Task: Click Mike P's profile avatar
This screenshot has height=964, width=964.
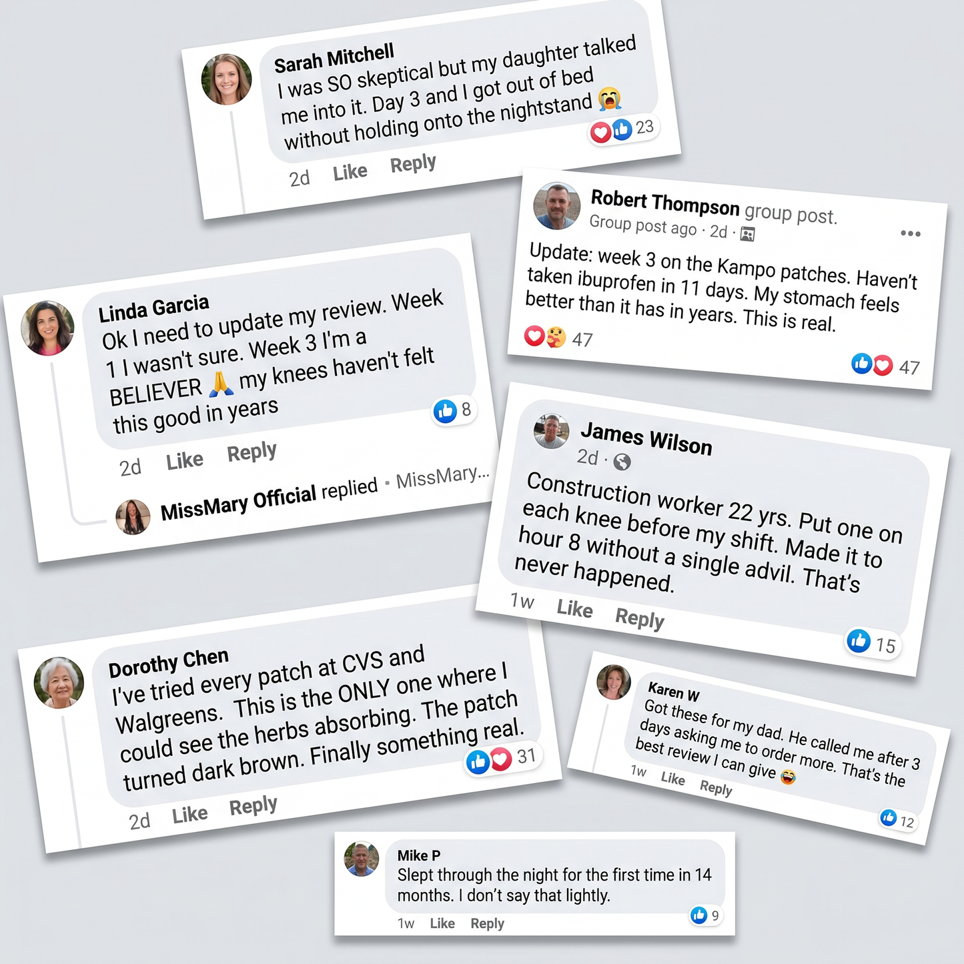Action: (x=361, y=859)
